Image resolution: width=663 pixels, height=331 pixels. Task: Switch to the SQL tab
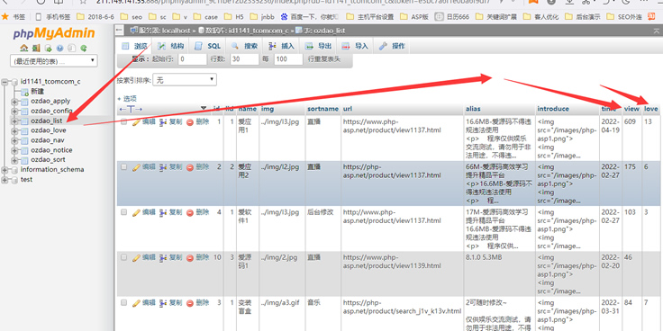tap(207, 46)
